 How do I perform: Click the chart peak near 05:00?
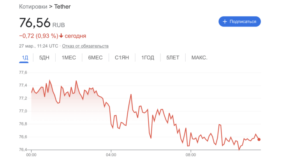[131, 94]
